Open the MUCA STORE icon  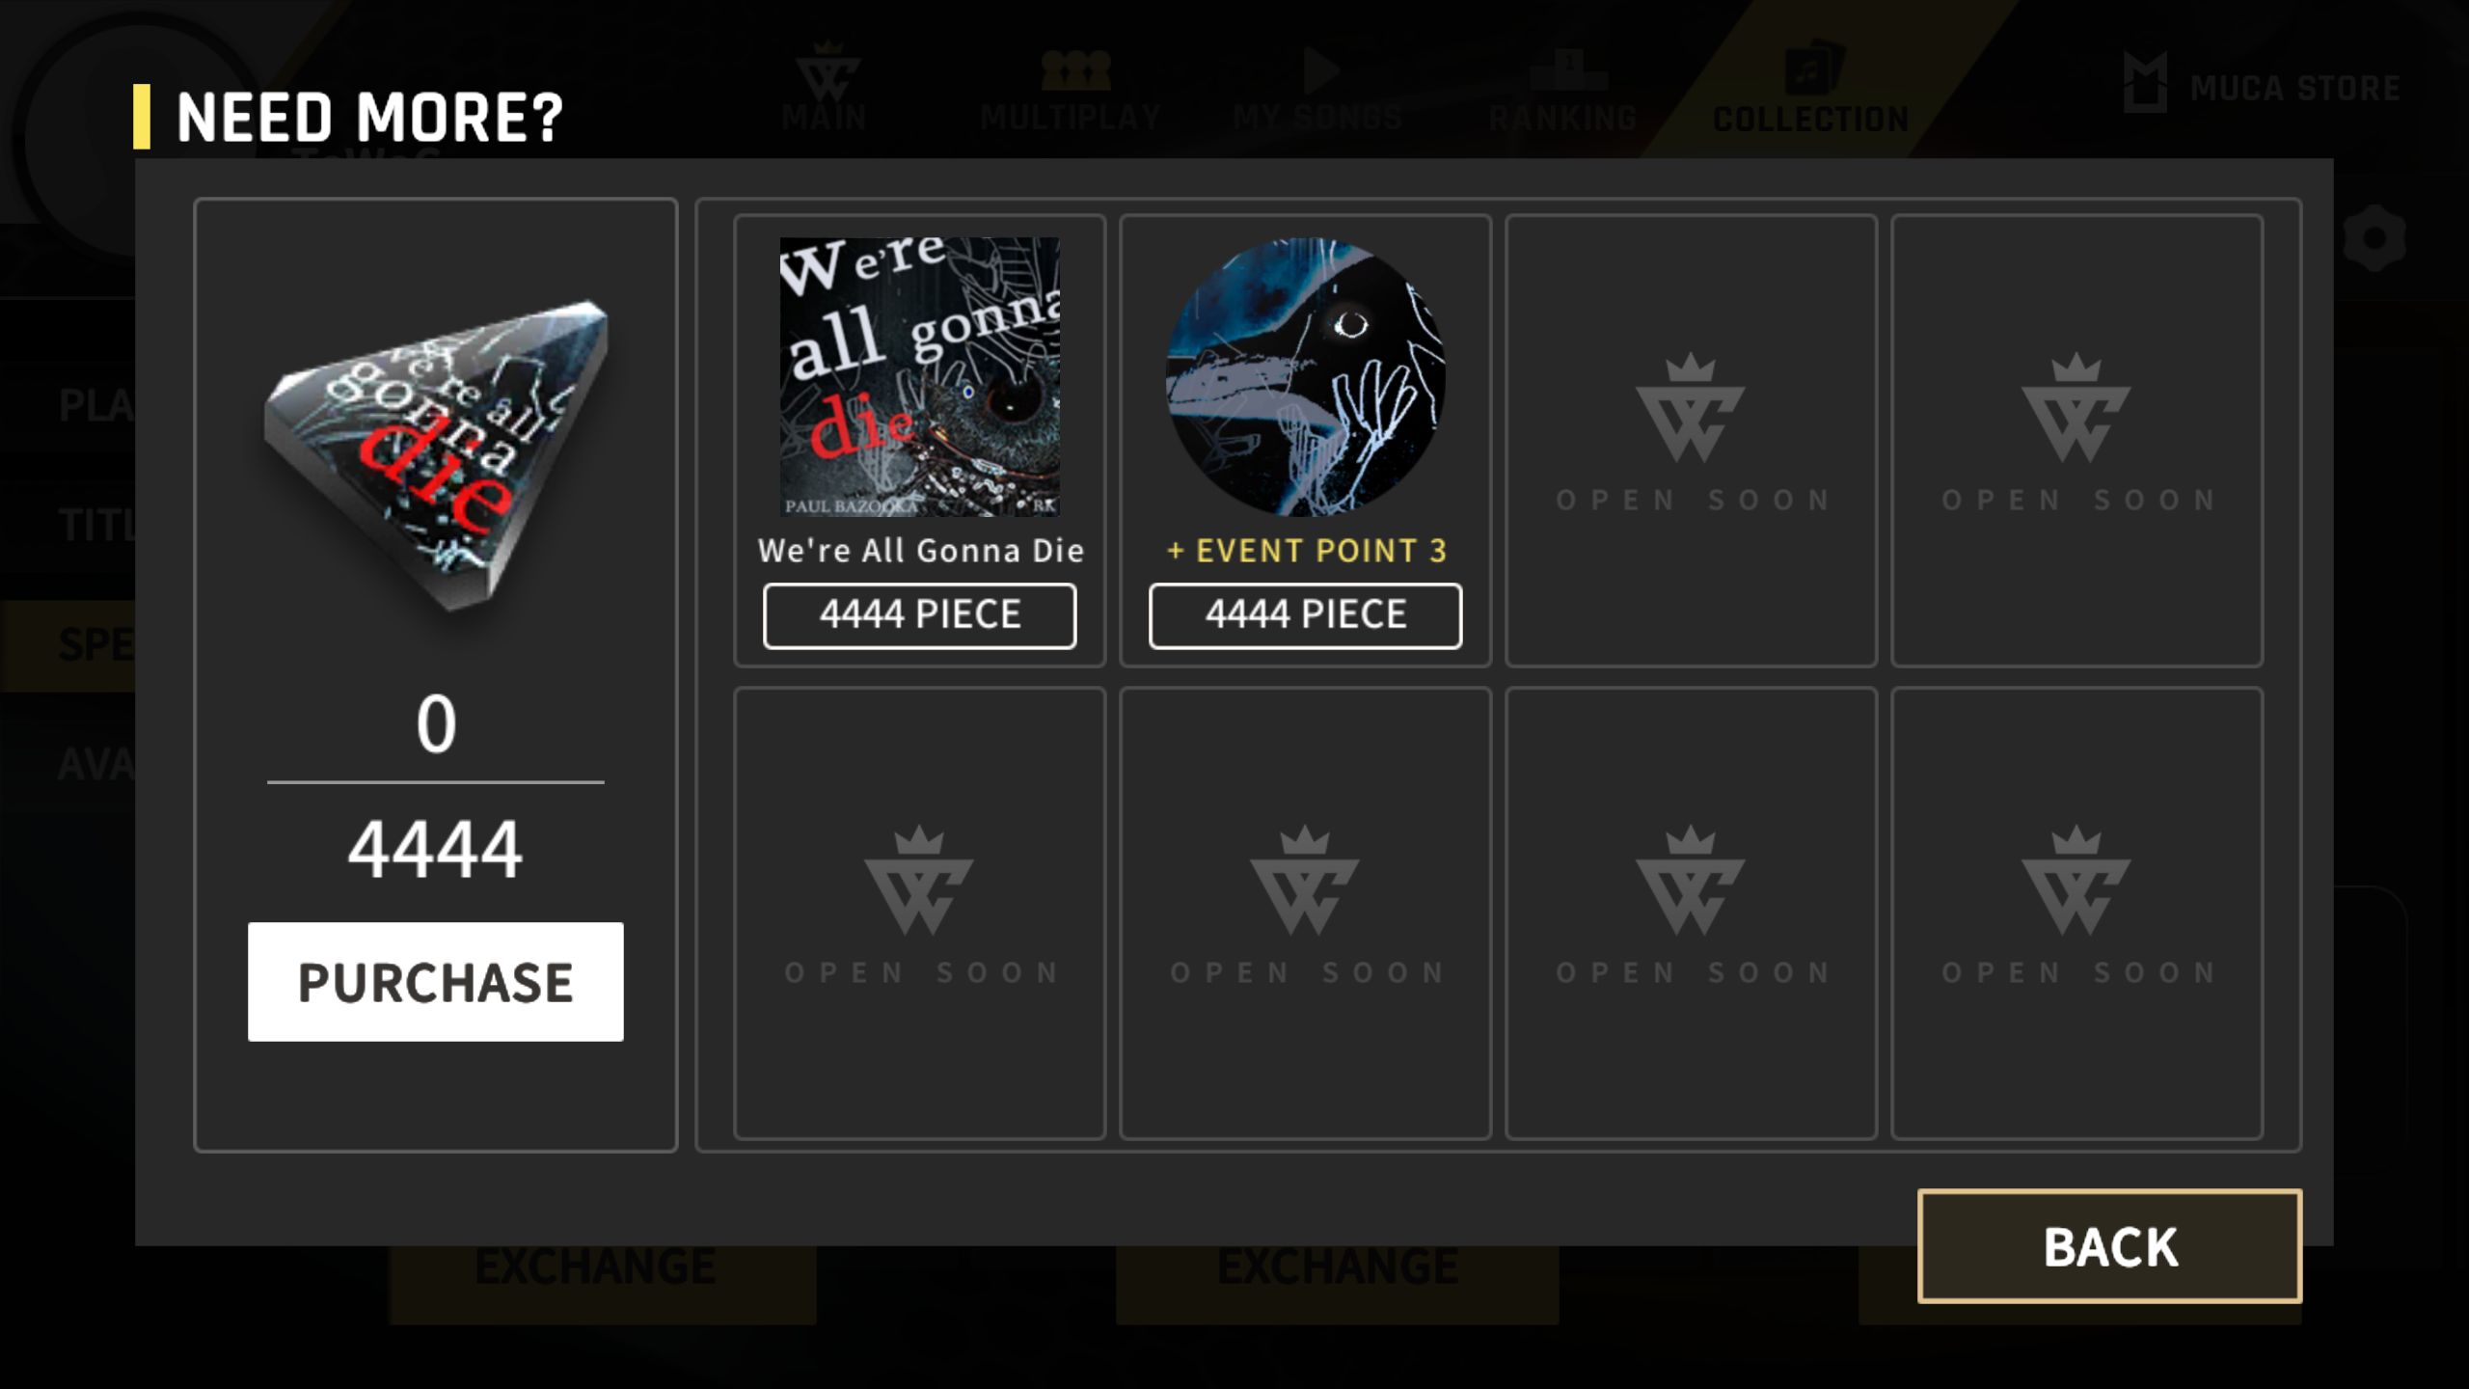(x=2145, y=83)
